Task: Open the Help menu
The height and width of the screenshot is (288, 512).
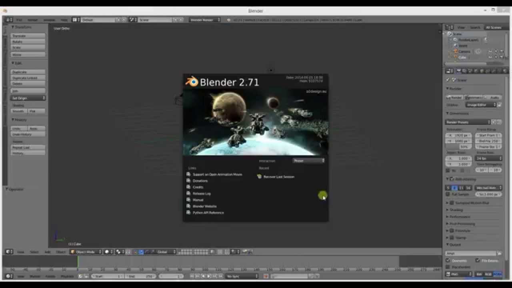Action: pos(64,20)
